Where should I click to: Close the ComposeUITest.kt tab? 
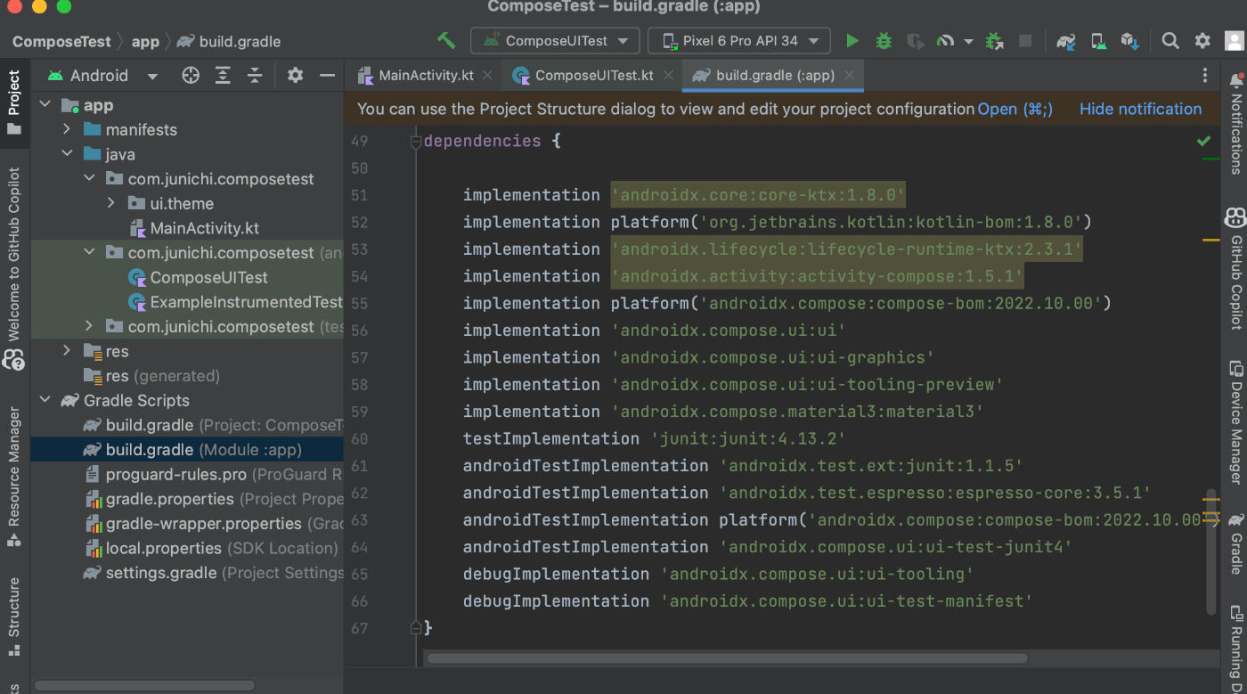coord(668,76)
